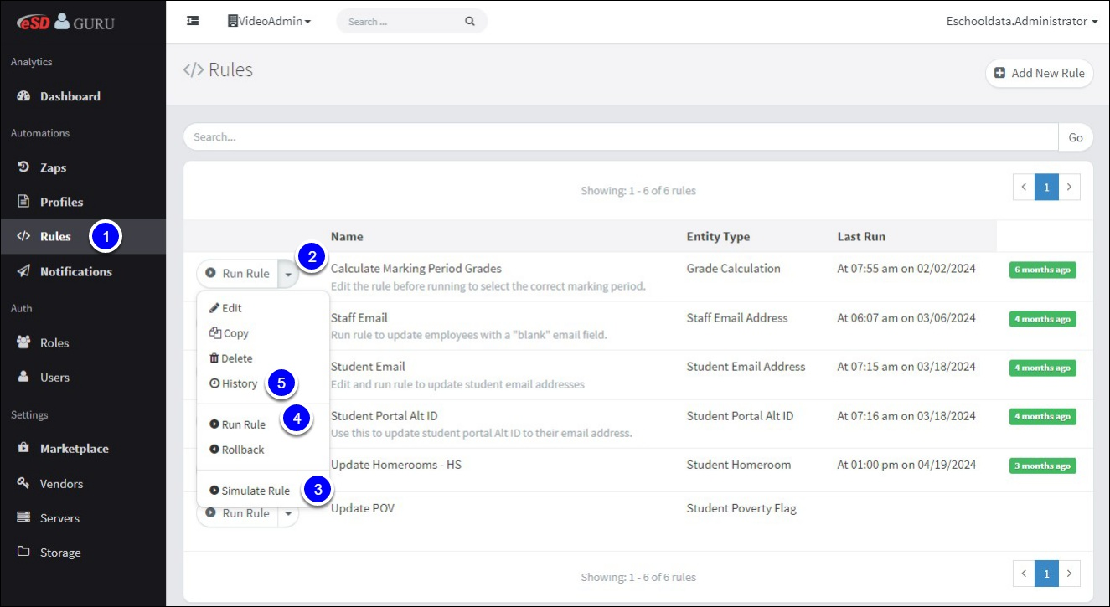
Task: Click the Notifications paper-plane icon
Action: (23, 271)
